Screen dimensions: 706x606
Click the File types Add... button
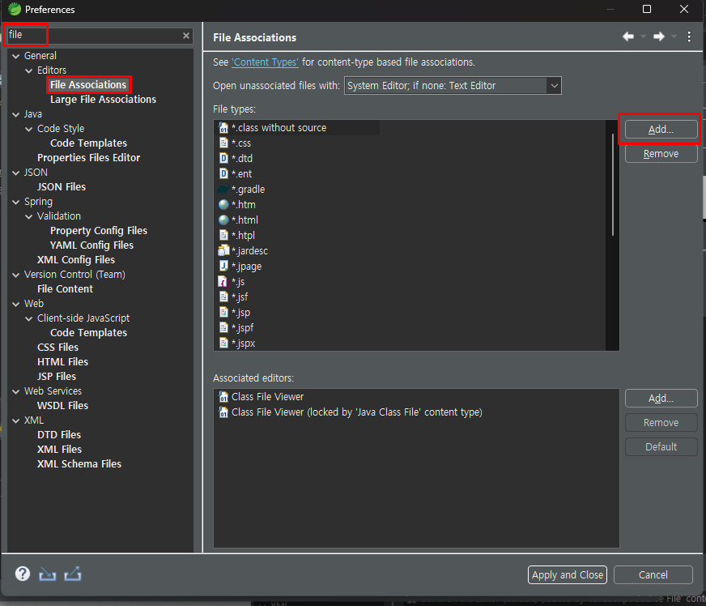[661, 130]
